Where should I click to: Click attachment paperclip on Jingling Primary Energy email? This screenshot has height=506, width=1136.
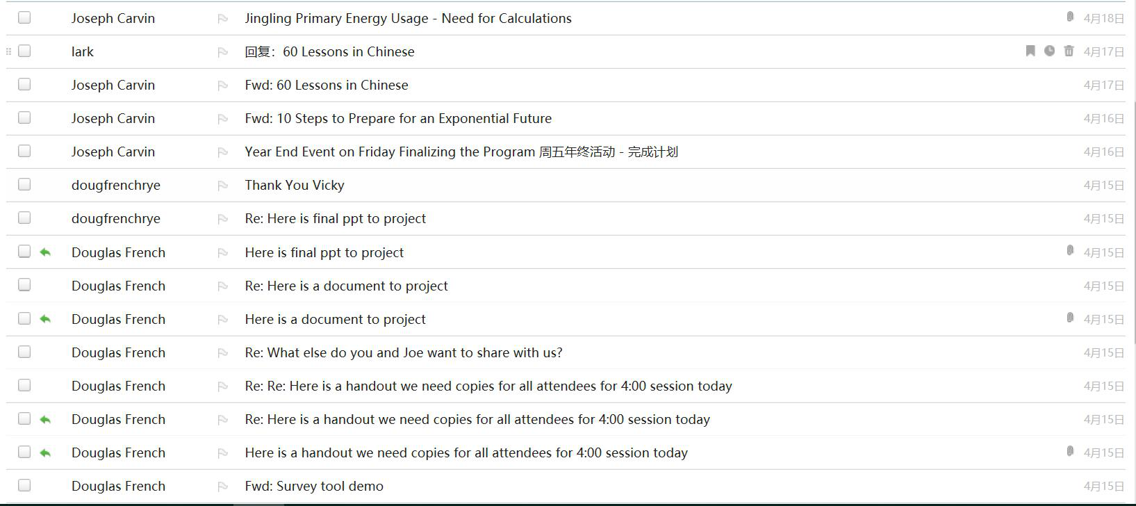tap(1070, 17)
